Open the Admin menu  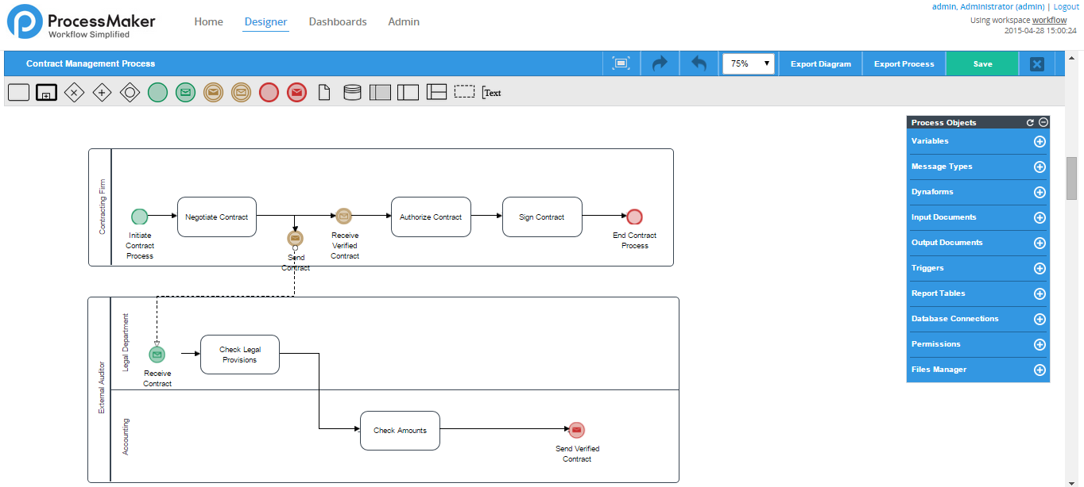[404, 21]
